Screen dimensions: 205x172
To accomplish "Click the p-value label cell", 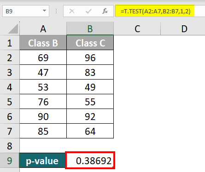I will [42, 161].
